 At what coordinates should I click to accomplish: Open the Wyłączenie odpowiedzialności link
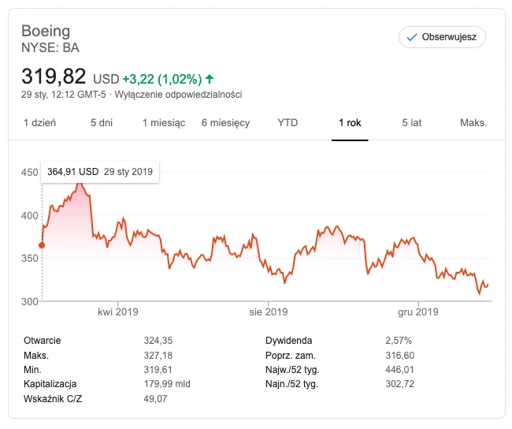coord(178,95)
